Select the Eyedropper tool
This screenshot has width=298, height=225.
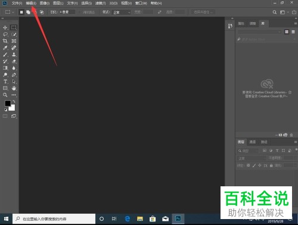(x=5, y=48)
